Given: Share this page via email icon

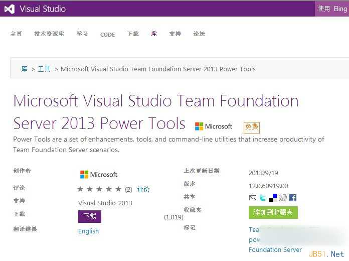Looking at the screenshot, I should [x=253, y=198].
